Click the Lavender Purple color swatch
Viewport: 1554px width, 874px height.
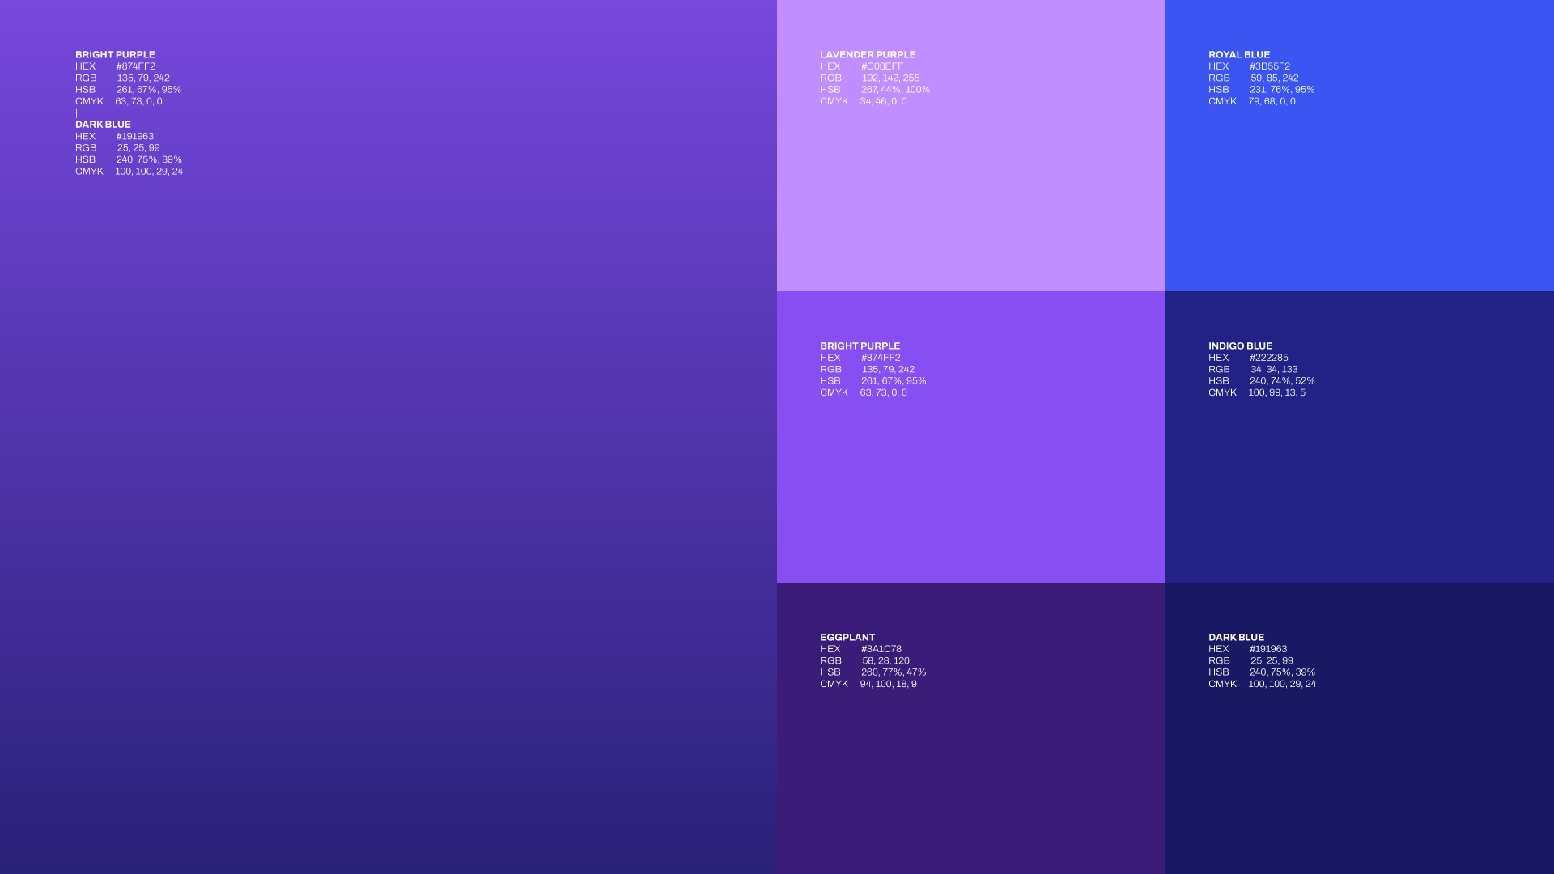pyautogui.click(x=971, y=194)
